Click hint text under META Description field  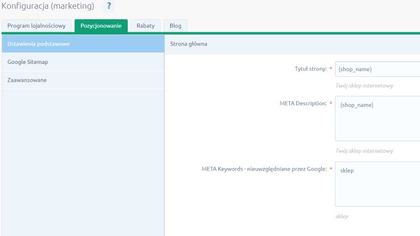(364, 151)
